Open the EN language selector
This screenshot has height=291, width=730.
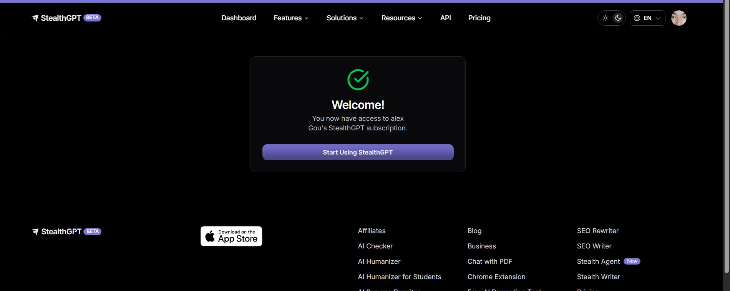[x=647, y=18]
